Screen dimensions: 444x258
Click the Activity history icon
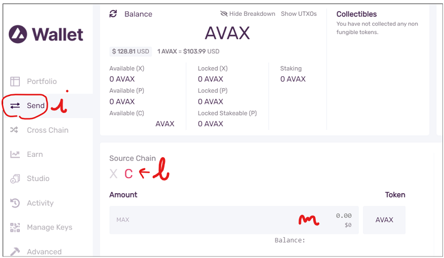click(15, 203)
